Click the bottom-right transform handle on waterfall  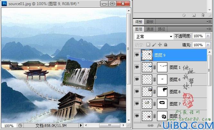(92, 91)
